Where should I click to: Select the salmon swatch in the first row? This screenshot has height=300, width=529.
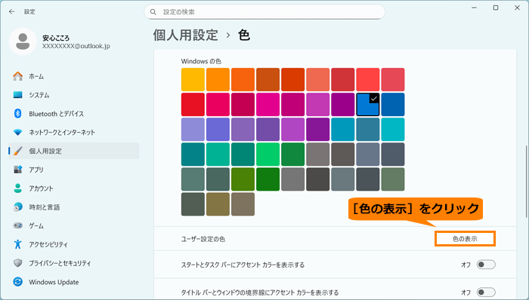(318, 80)
